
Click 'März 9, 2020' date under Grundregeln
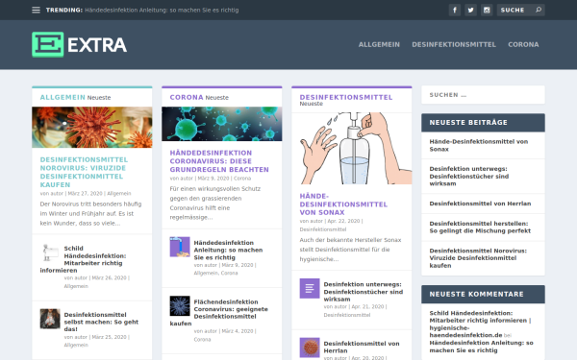click(x=213, y=179)
